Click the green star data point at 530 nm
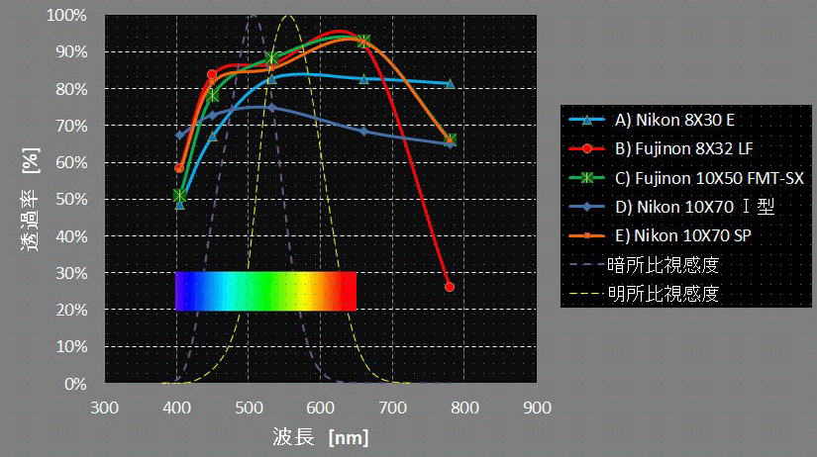 (271, 57)
